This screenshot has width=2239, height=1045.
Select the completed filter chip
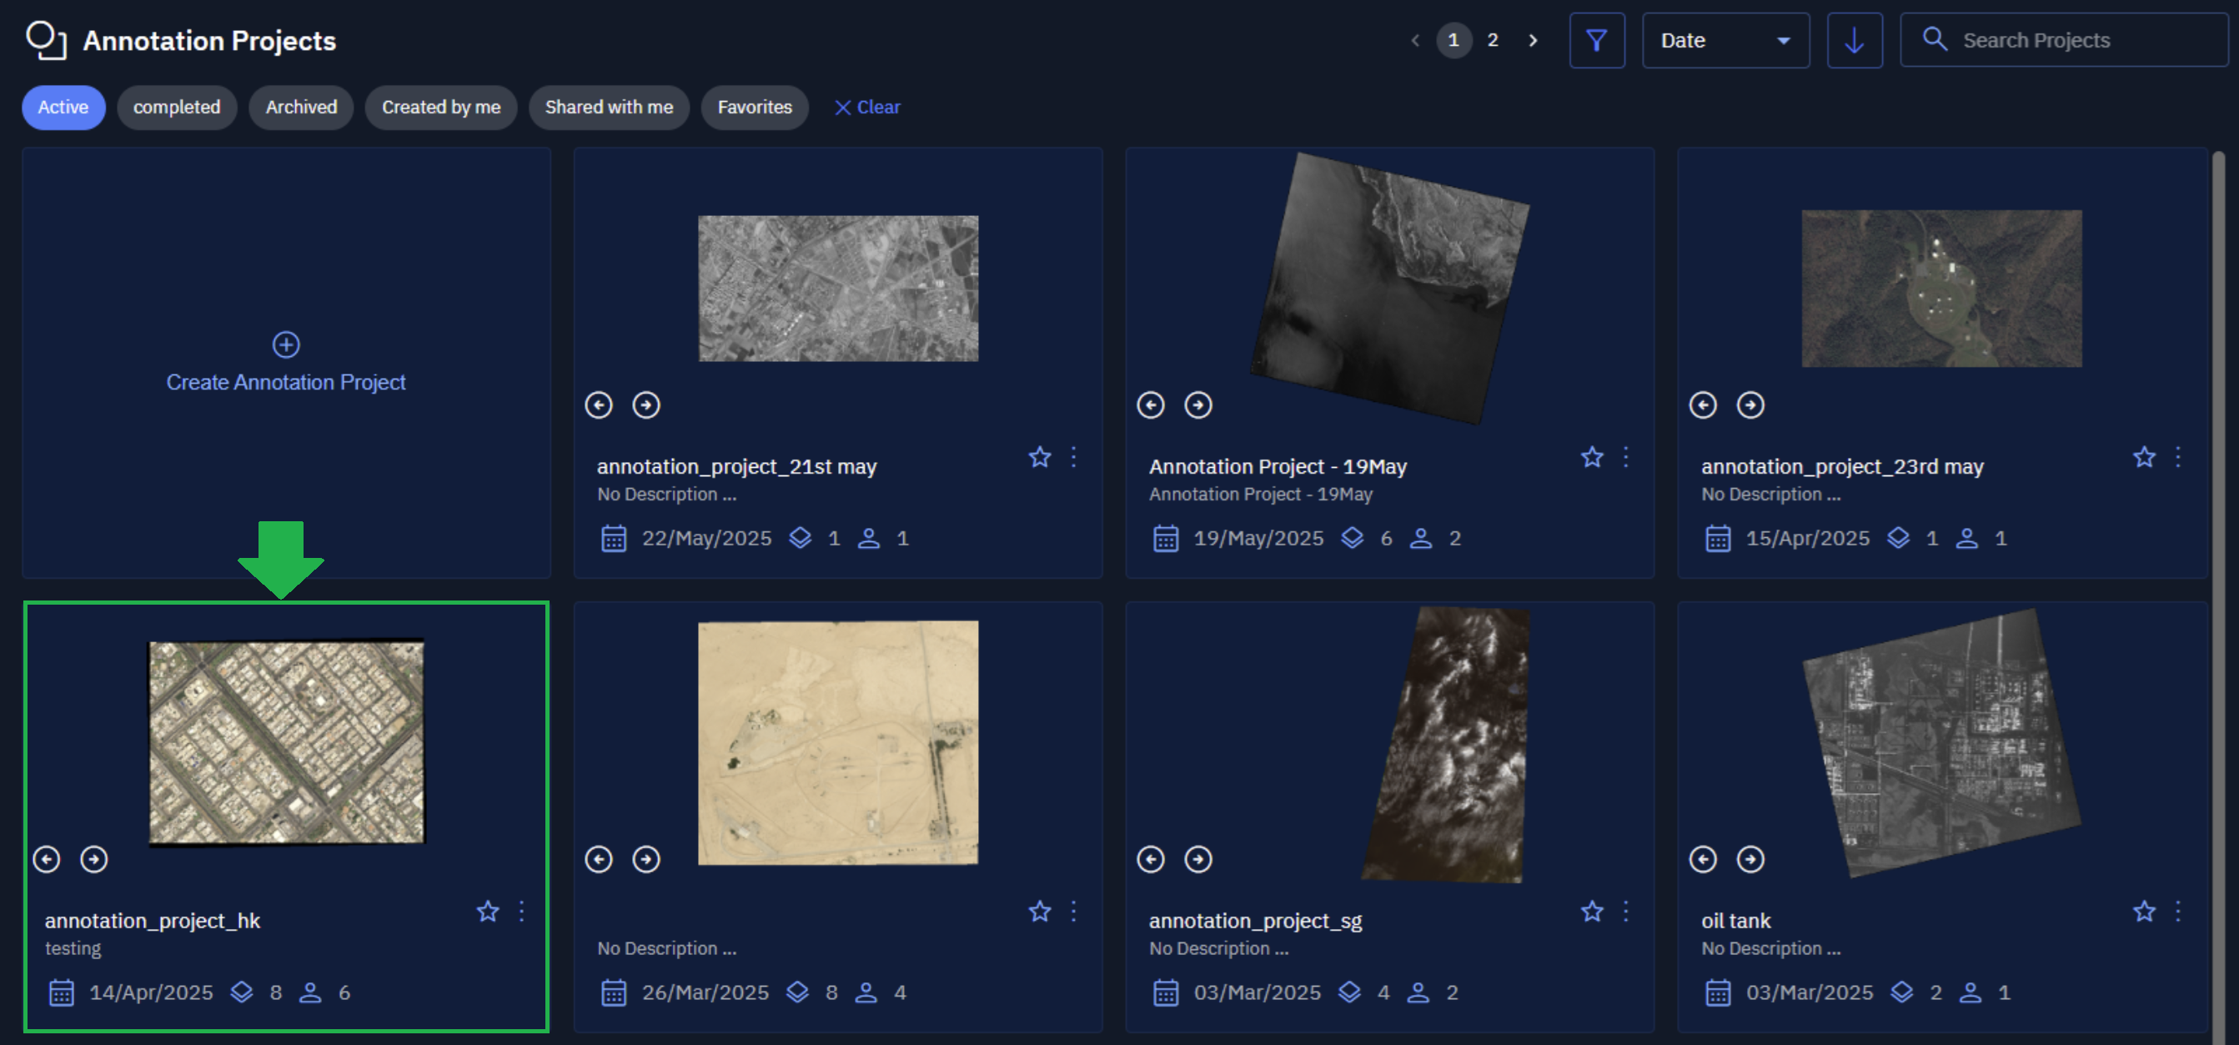pyautogui.click(x=177, y=107)
